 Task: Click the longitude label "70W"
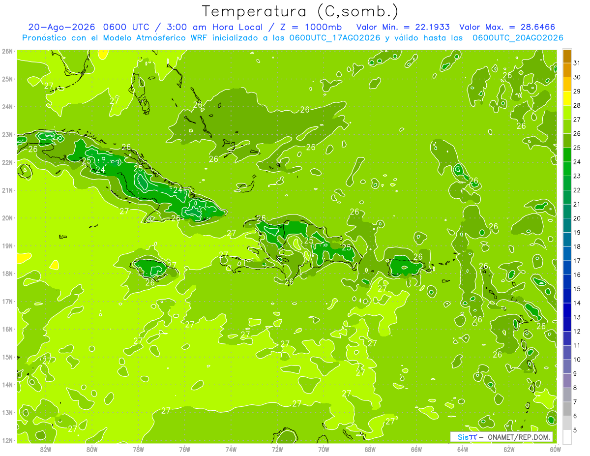tap(324, 449)
